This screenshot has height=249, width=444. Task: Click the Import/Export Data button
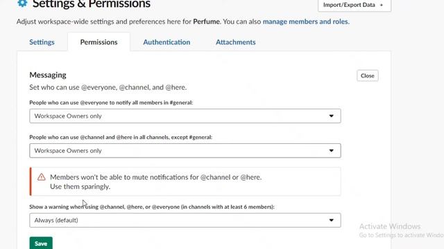point(355,5)
